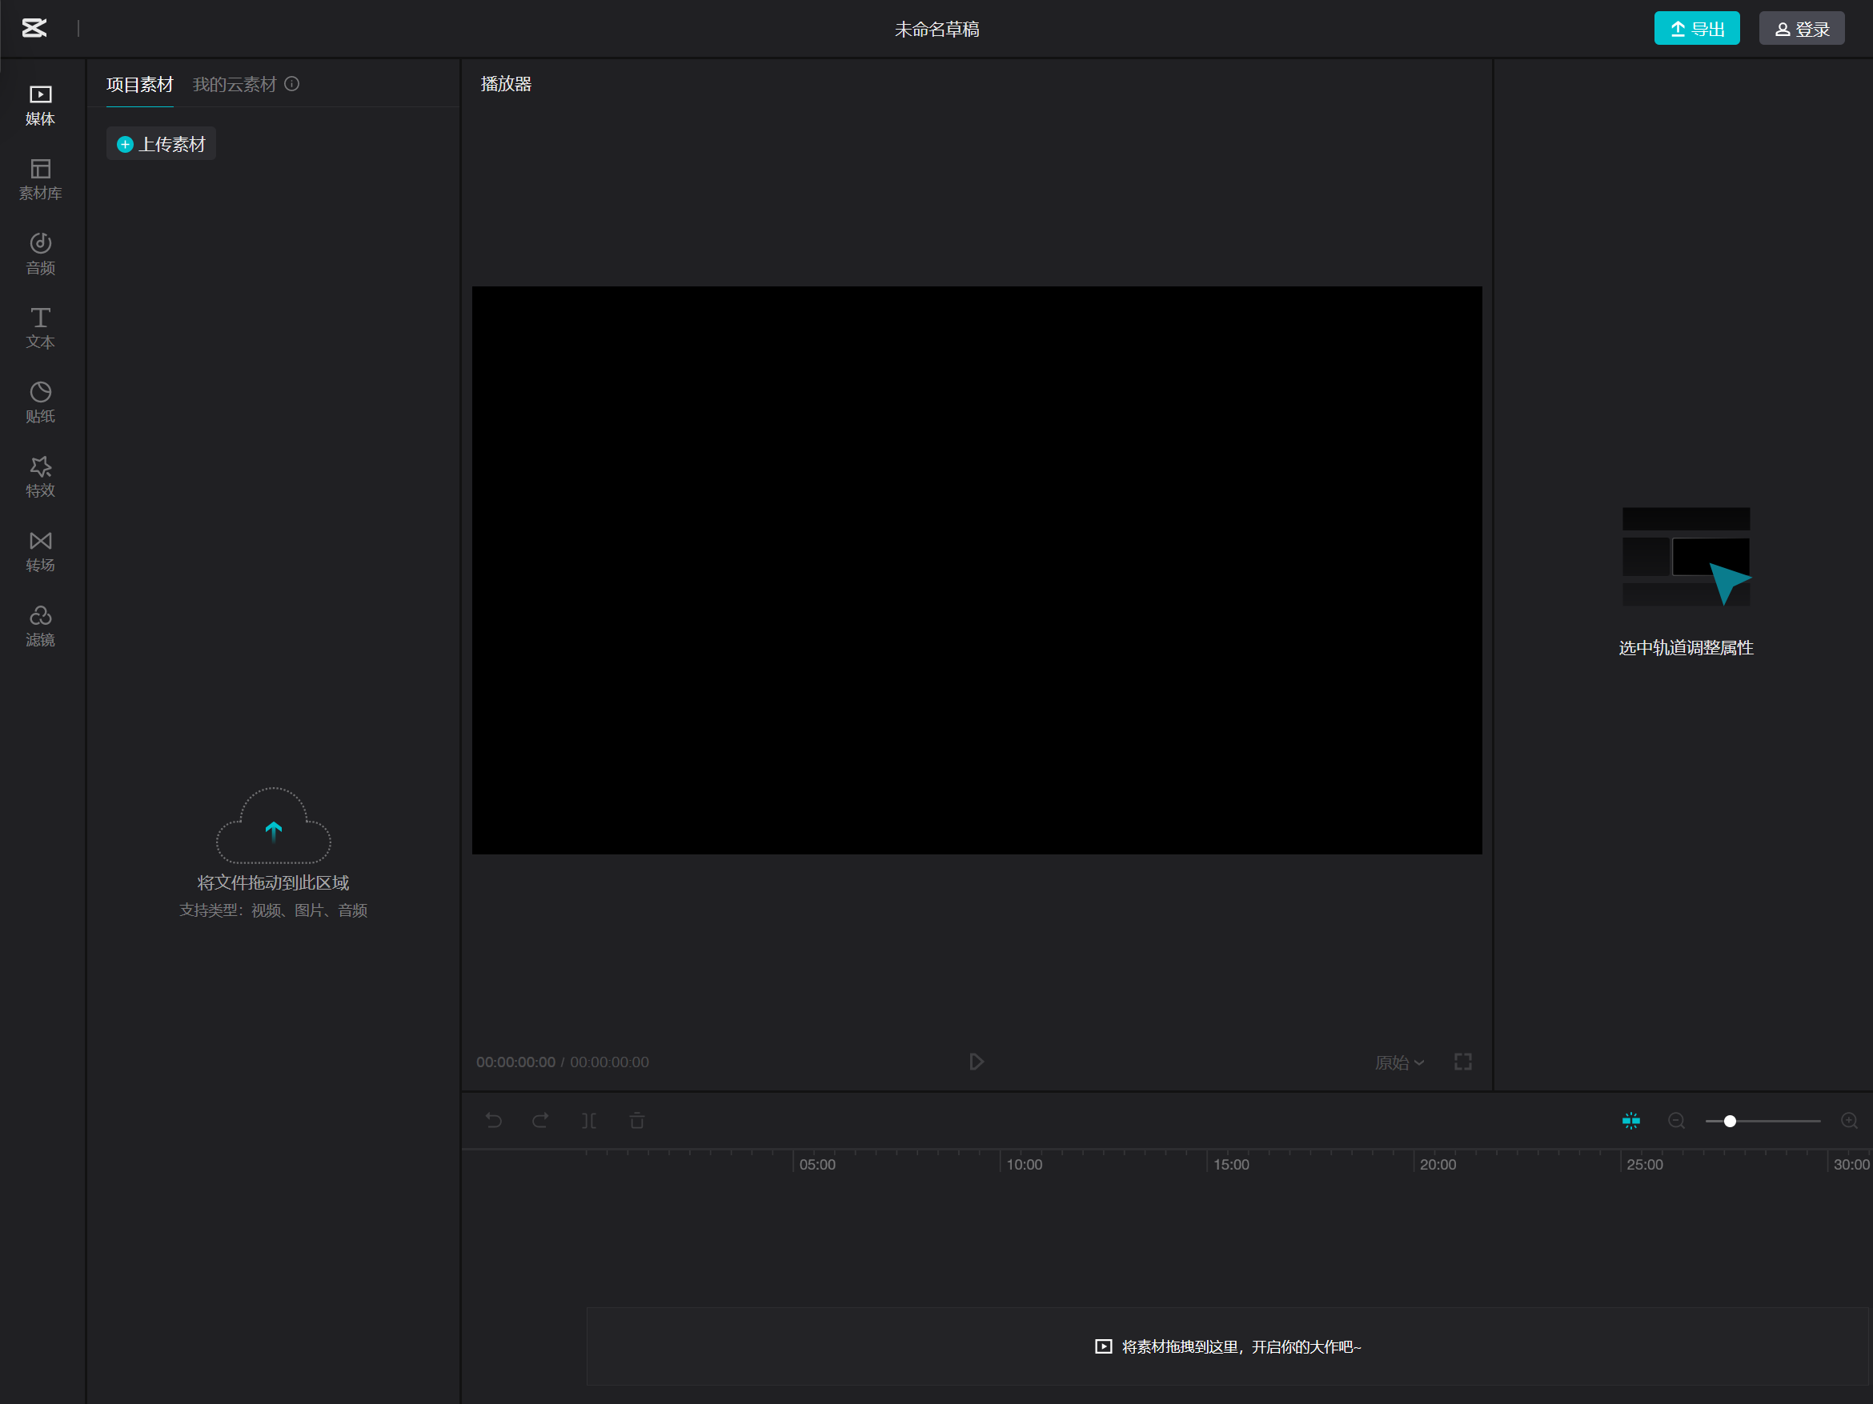Screen dimensions: 1873x1404
Task: Click the property panel placeholder illustration
Action: (x=1686, y=556)
